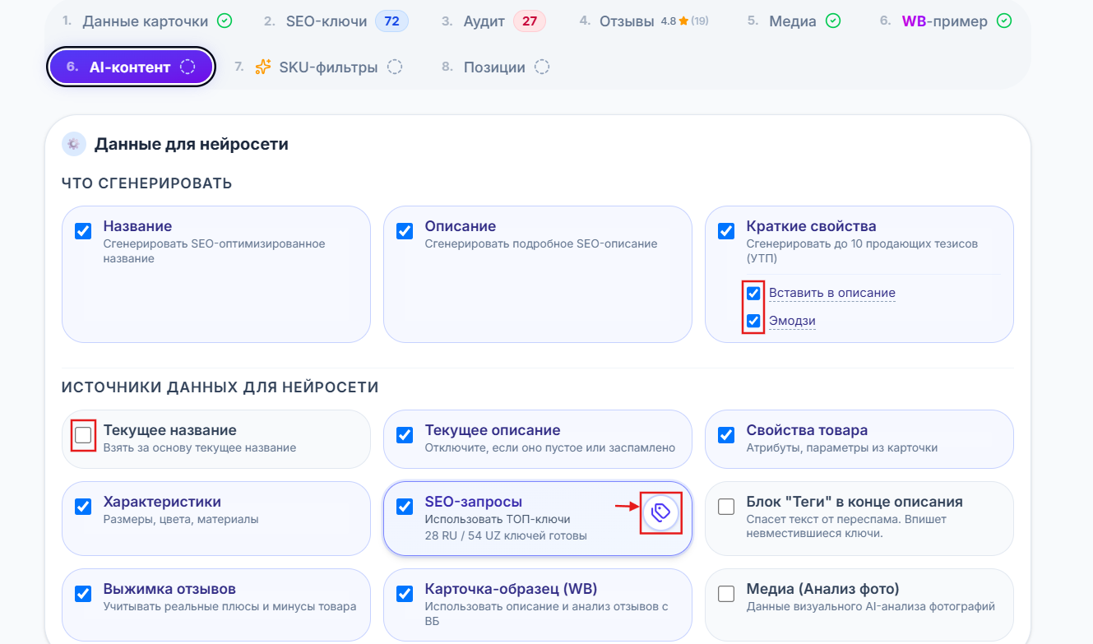Uncheck the Характеристики checkbox
Screen dimensions: 1093x644
pos(83,507)
